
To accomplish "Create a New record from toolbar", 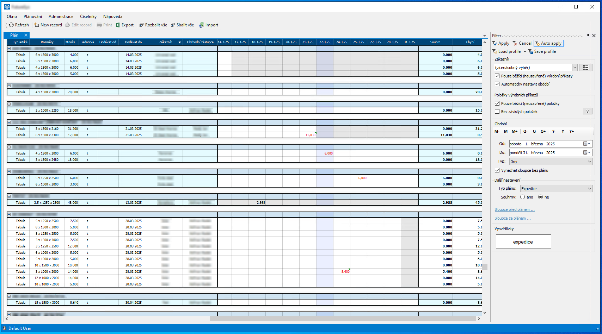I will [37, 25].
